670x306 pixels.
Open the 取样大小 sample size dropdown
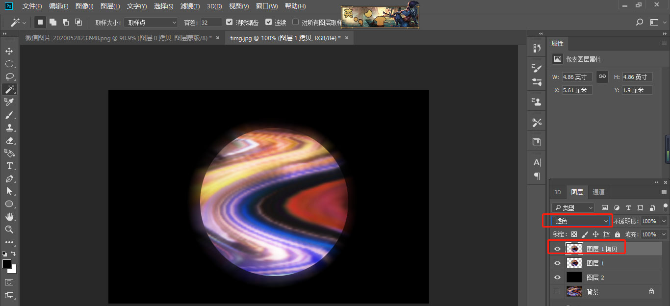coord(150,22)
